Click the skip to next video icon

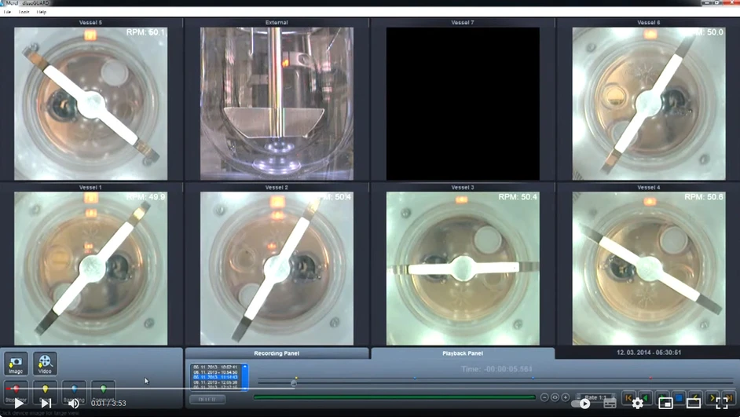[x=46, y=403]
